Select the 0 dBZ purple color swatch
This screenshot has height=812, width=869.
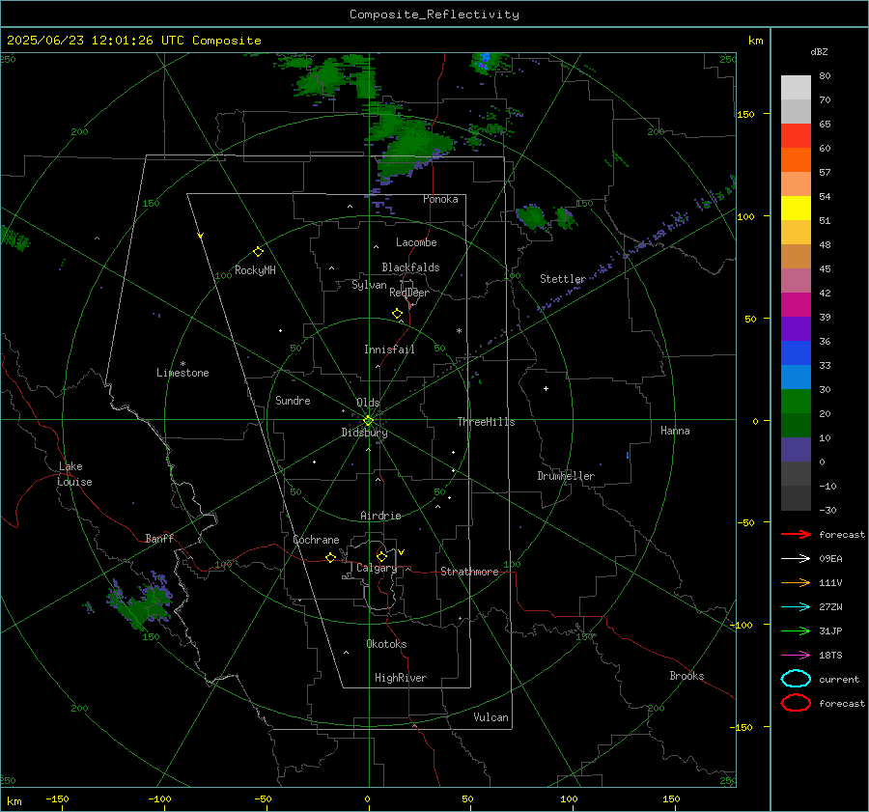796,450
